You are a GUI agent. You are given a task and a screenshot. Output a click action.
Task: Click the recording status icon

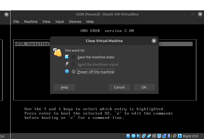click(x=164, y=136)
